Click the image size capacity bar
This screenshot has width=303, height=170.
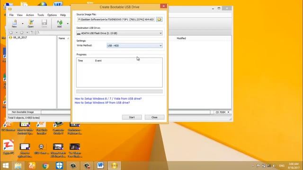click(x=125, y=112)
